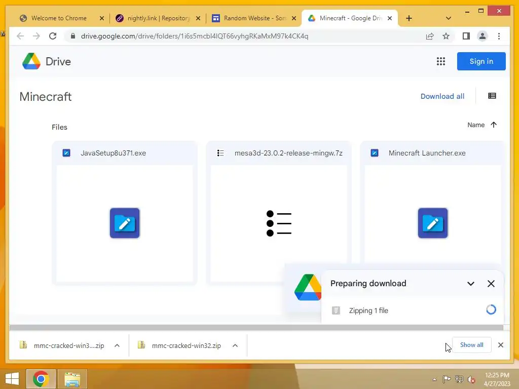
Task: Open the Chrome profile avatar
Action: click(483, 36)
